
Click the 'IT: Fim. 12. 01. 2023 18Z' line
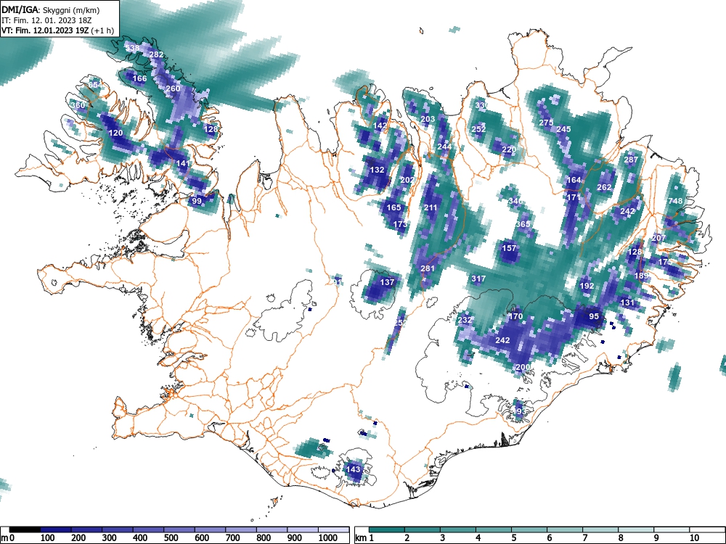point(46,20)
